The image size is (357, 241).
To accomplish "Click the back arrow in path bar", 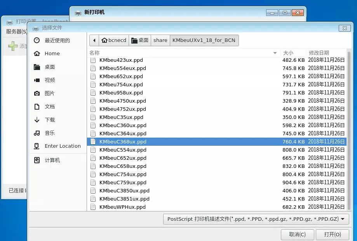I will coord(94,40).
